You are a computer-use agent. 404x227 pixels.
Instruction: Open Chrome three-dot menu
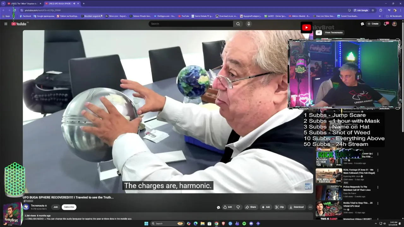[x=400, y=10]
